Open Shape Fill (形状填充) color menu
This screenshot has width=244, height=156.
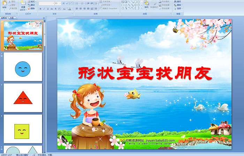[166, 1]
